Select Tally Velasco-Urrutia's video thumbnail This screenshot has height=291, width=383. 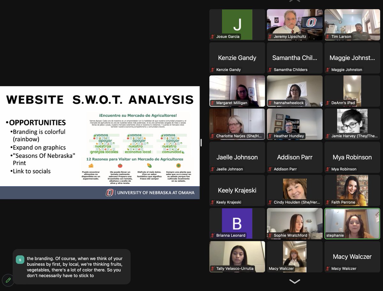[x=237, y=257]
